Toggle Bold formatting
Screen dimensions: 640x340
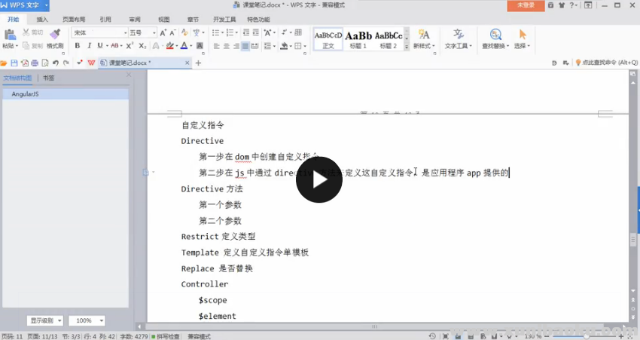pos(78,46)
